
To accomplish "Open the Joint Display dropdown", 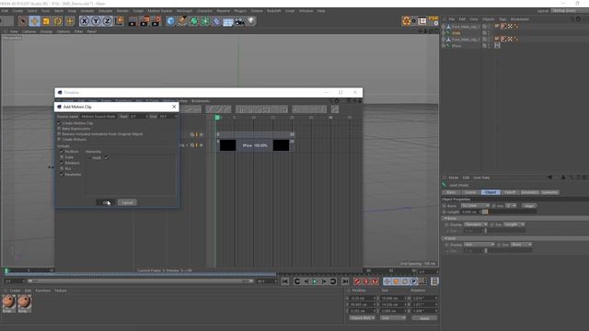I will click(x=479, y=245).
